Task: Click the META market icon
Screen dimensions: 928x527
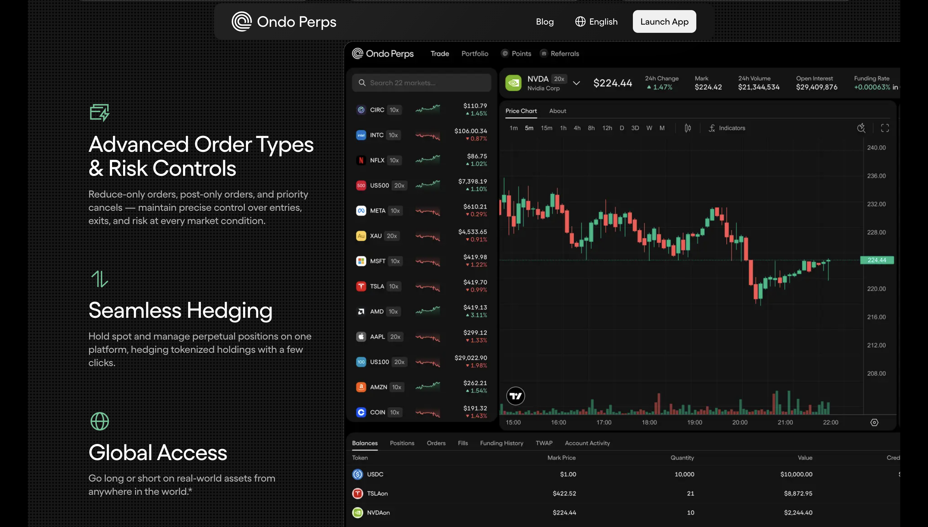Action: click(x=361, y=211)
